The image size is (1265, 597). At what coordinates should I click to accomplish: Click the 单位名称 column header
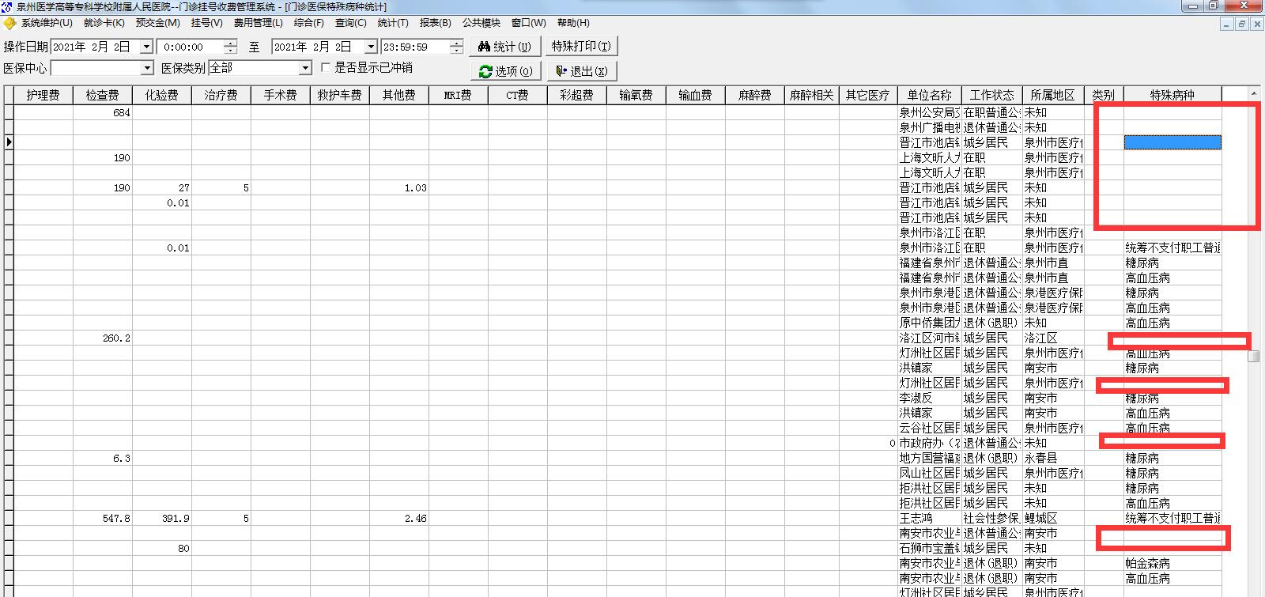(929, 96)
